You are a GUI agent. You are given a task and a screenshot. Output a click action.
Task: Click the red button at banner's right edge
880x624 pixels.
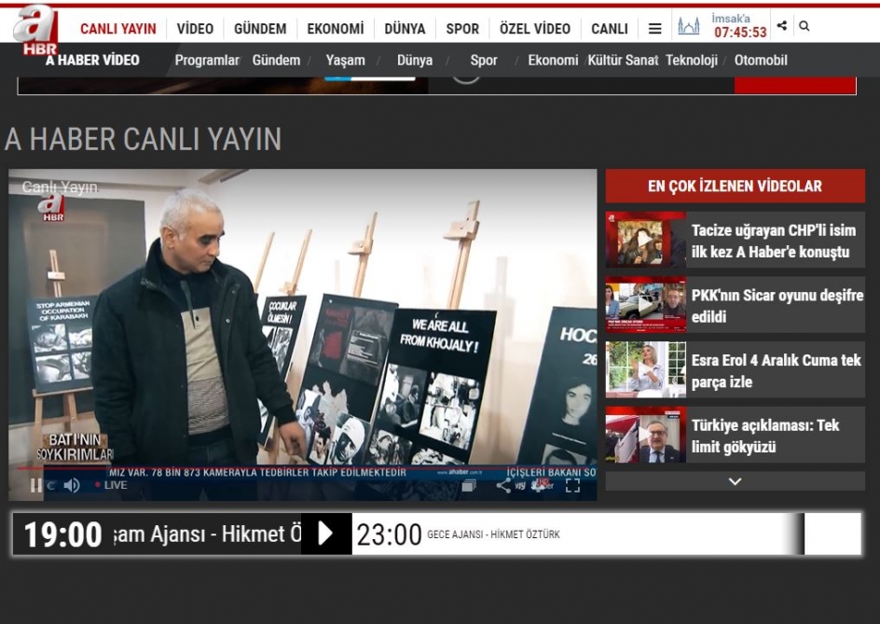[x=794, y=86]
